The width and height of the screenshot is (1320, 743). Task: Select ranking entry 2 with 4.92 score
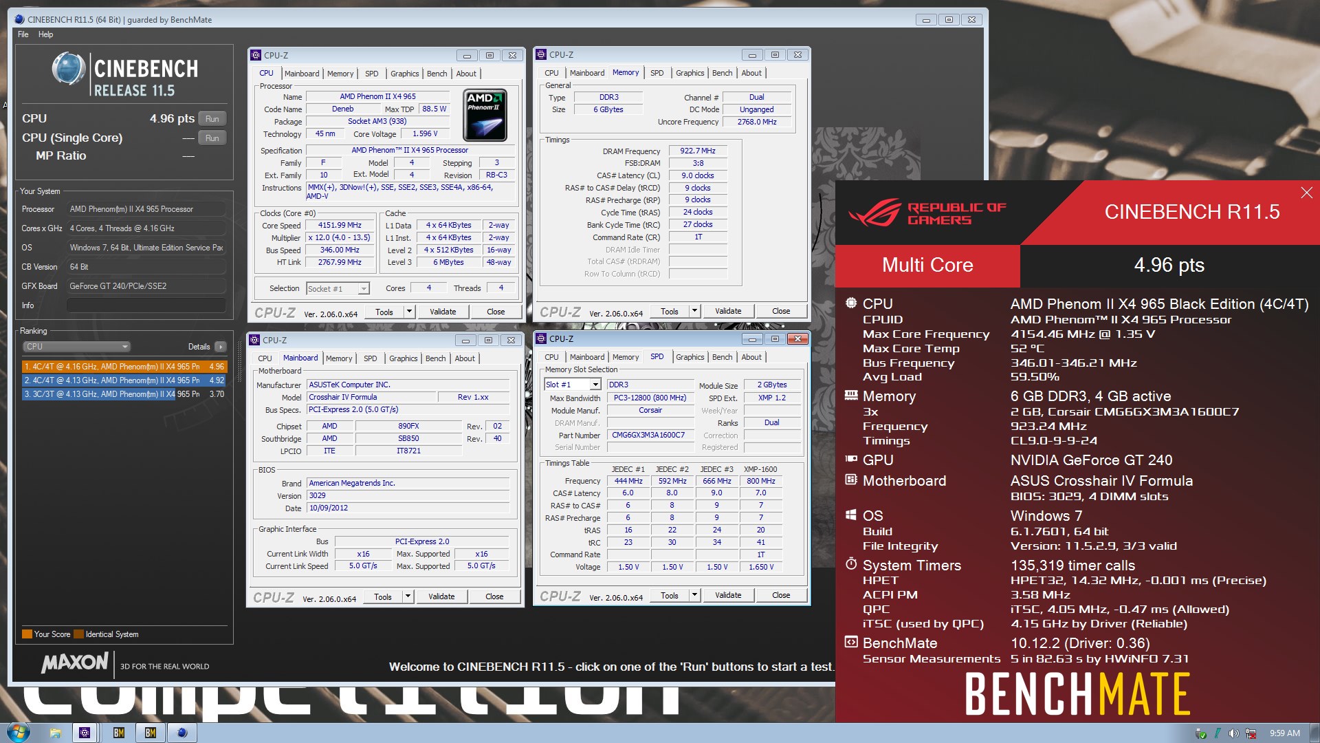point(124,380)
